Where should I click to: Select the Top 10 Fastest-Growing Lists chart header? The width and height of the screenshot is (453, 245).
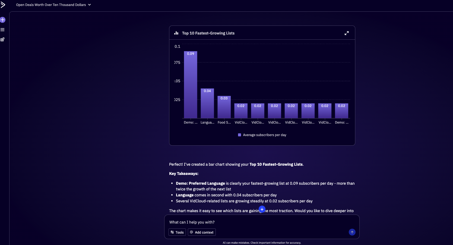tap(208, 33)
